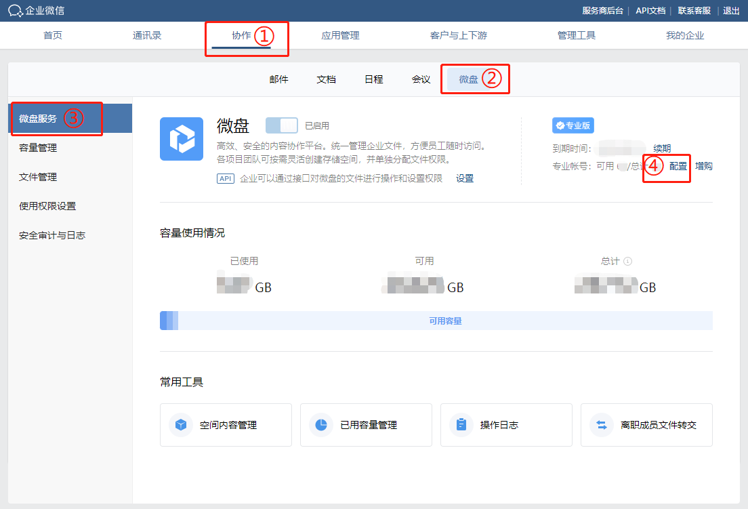Click the 到期时间 label
The height and width of the screenshot is (509, 748).
571,149
